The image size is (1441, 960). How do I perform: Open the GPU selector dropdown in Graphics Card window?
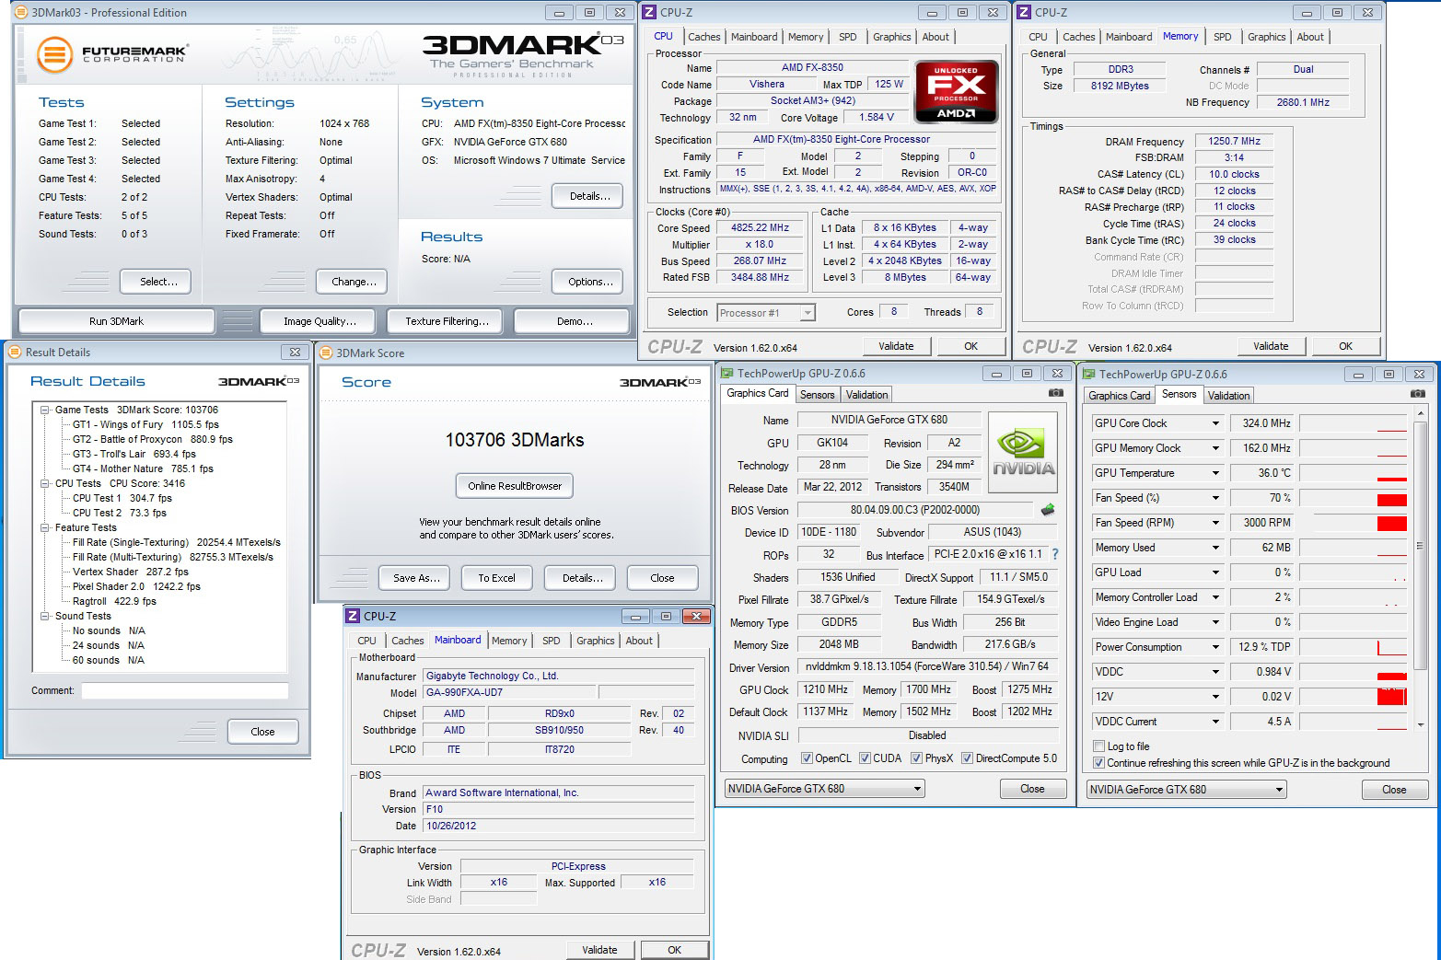[x=825, y=789]
